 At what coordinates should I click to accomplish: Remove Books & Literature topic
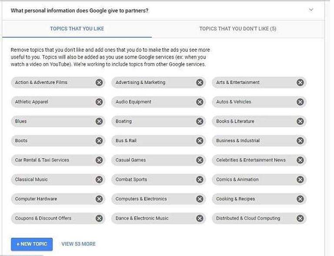[x=300, y=122]
